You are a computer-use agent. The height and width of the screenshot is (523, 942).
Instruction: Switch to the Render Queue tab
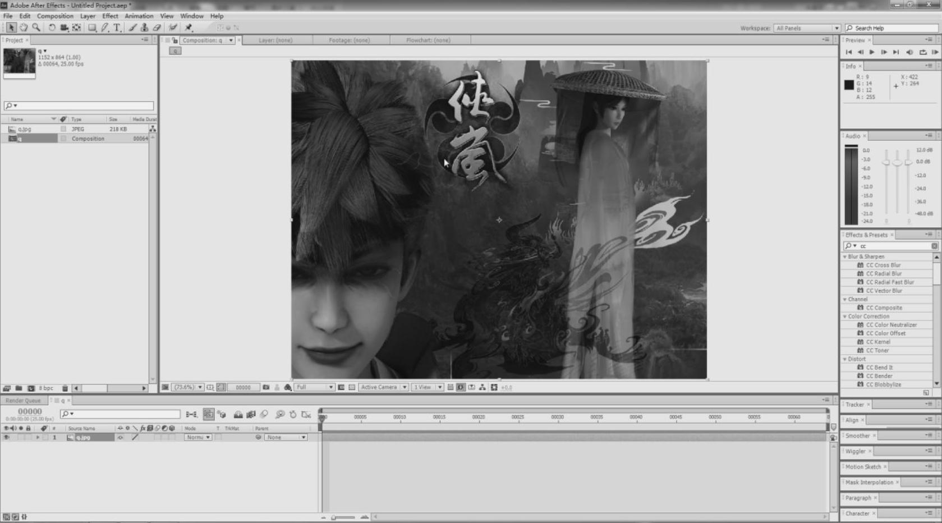(x=23, y=401)
